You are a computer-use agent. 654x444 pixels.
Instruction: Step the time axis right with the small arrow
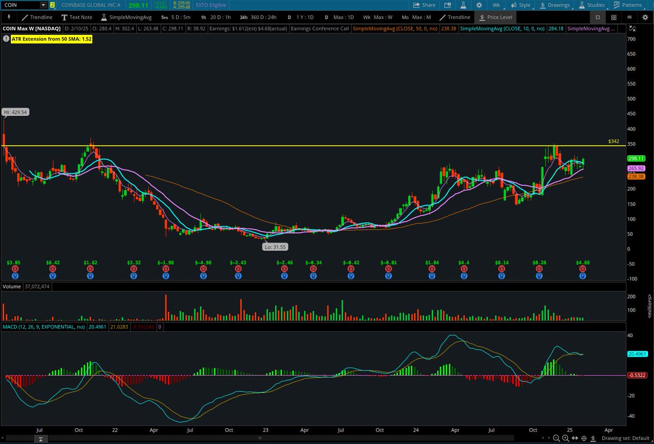(x=549, y=438)
